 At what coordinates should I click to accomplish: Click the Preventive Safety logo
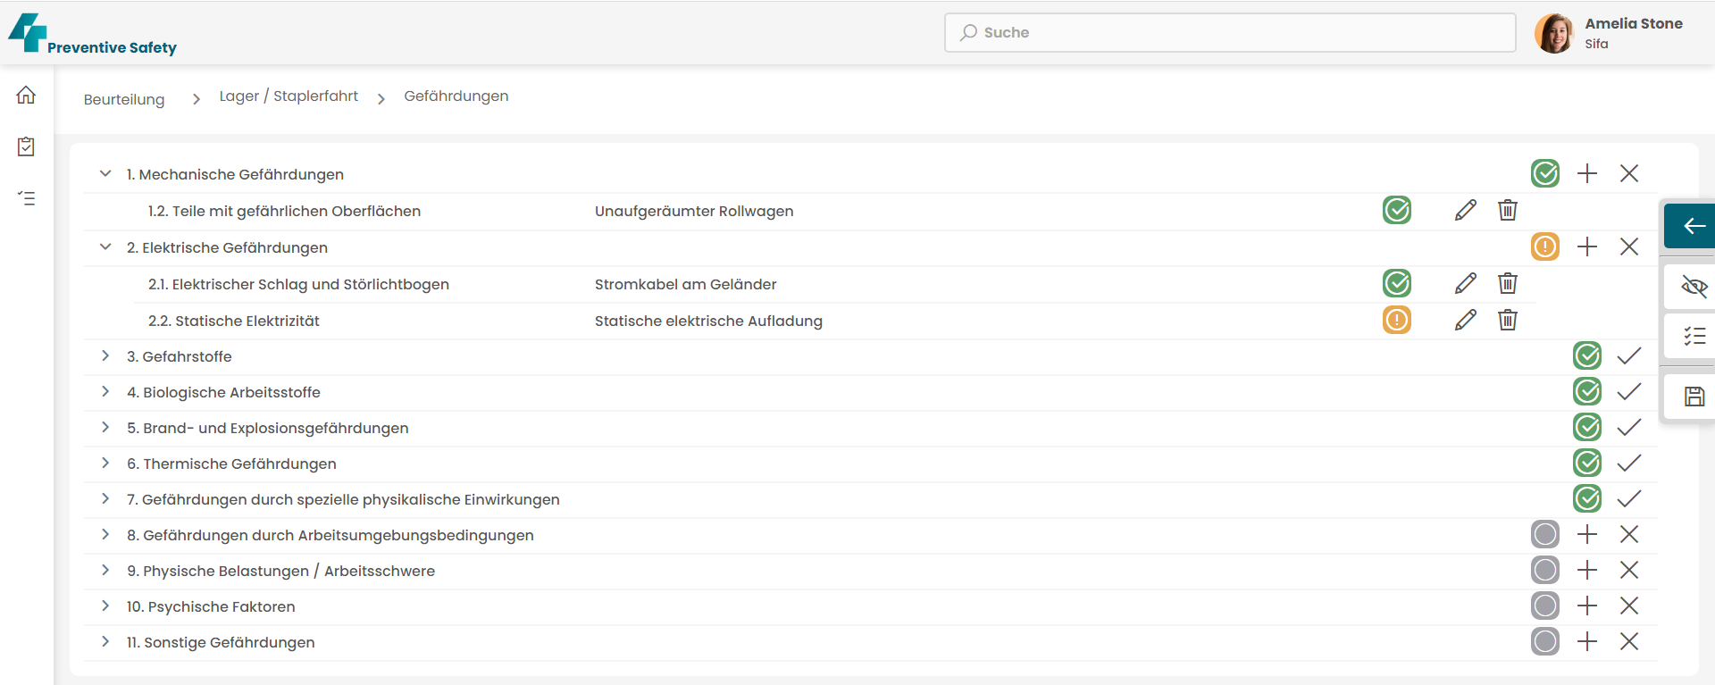93,34
